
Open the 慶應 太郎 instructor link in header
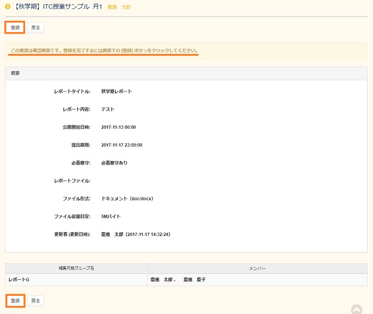(119, 7)
